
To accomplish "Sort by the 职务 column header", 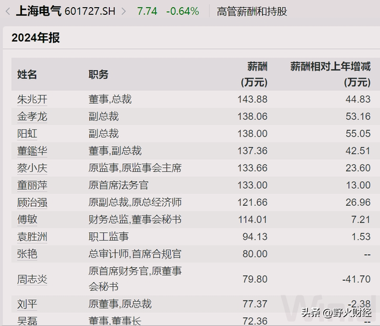I will pyautogui.click(x=99, y=74).
